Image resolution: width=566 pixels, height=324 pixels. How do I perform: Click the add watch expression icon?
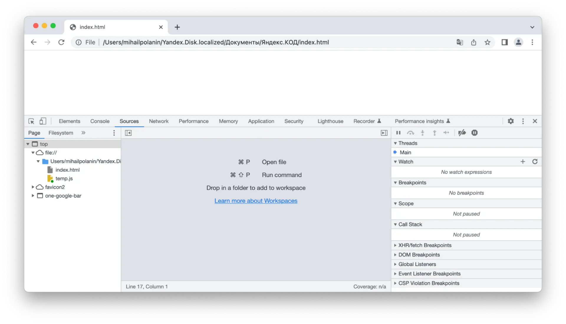pos(523,162)
